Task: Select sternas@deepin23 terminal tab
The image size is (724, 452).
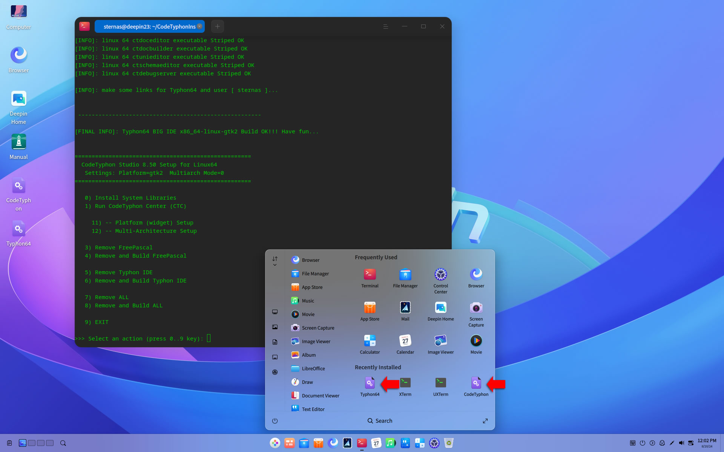Action: coord(149,26)
